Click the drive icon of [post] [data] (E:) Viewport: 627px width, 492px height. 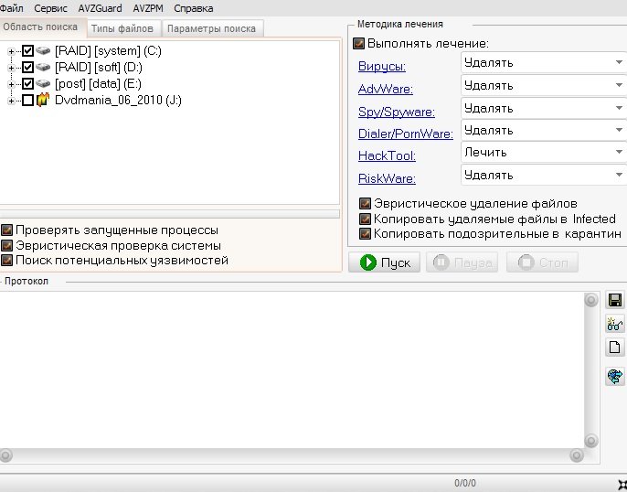pos(43,83)
